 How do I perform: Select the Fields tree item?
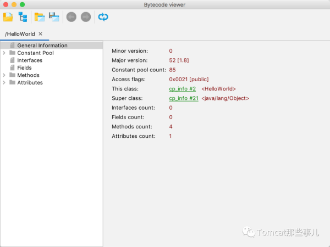24,68
